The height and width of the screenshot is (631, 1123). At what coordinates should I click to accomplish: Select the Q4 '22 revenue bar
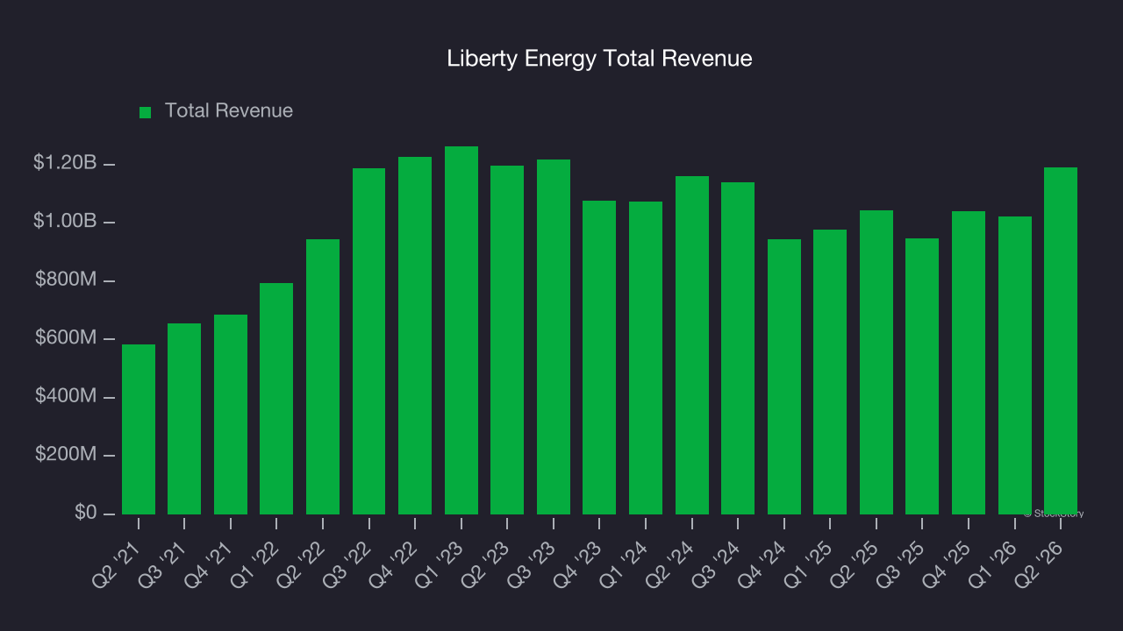[415, 336]
